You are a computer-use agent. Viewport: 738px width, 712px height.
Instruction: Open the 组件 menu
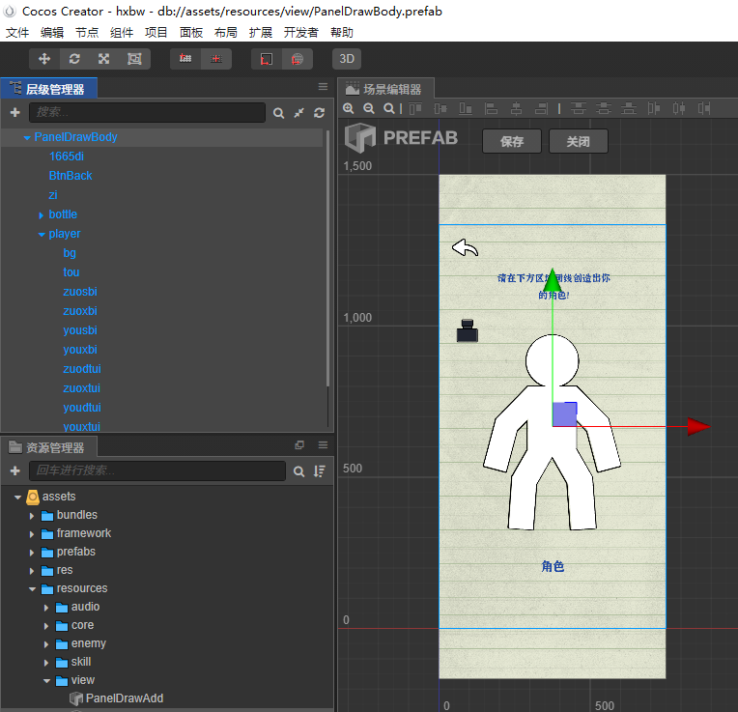pyautogui.click(x=122, y=33)
